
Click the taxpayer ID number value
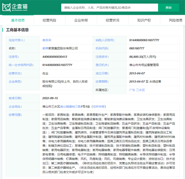(x=144, y=40)
